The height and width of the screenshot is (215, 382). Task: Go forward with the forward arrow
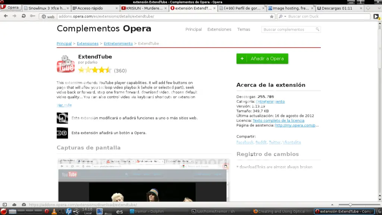[15, 16]
